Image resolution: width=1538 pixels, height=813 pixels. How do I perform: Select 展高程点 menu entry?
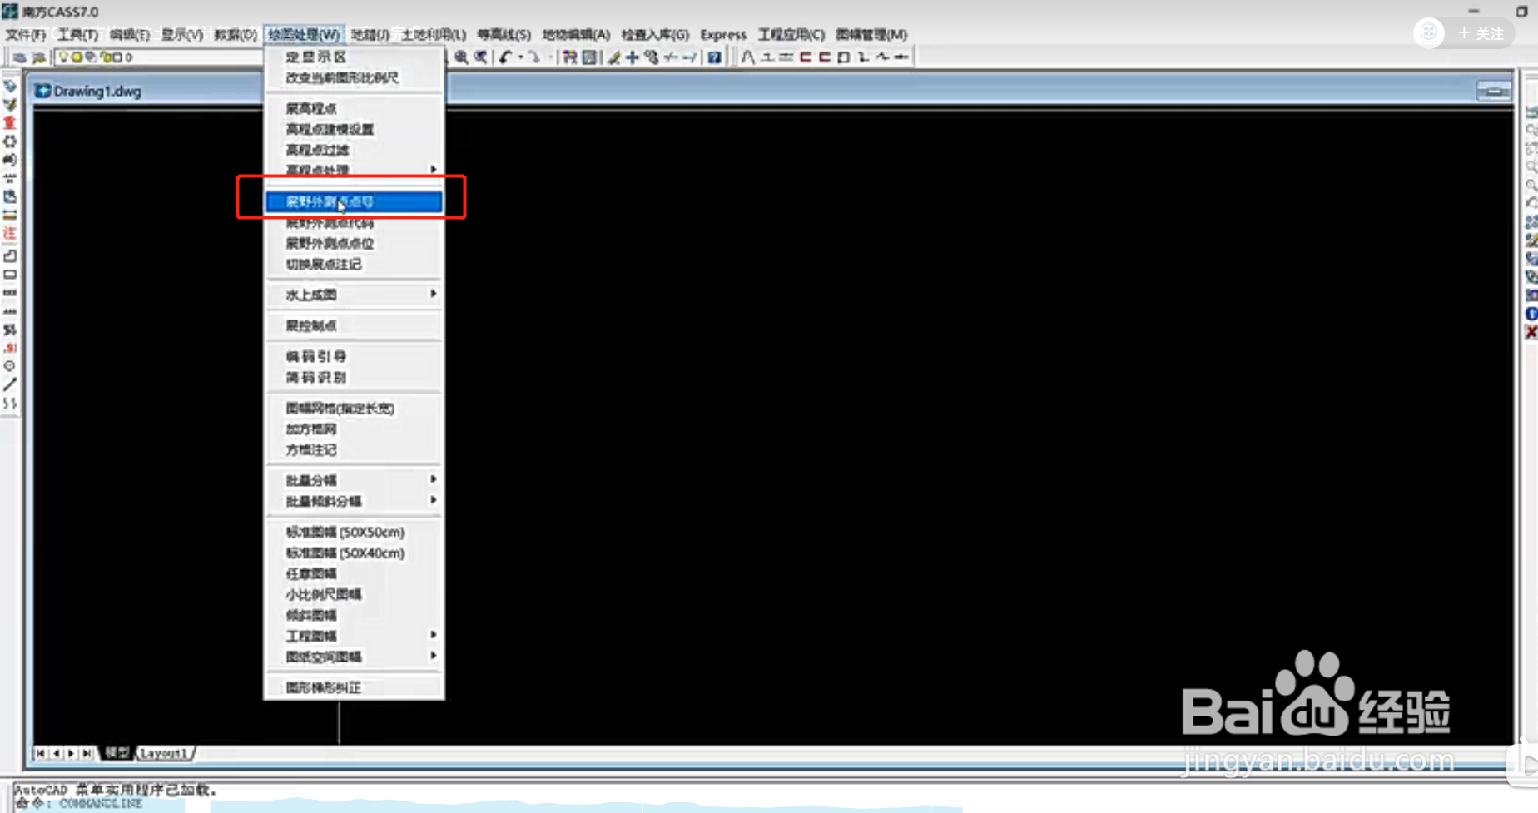(x=354, y=108)
